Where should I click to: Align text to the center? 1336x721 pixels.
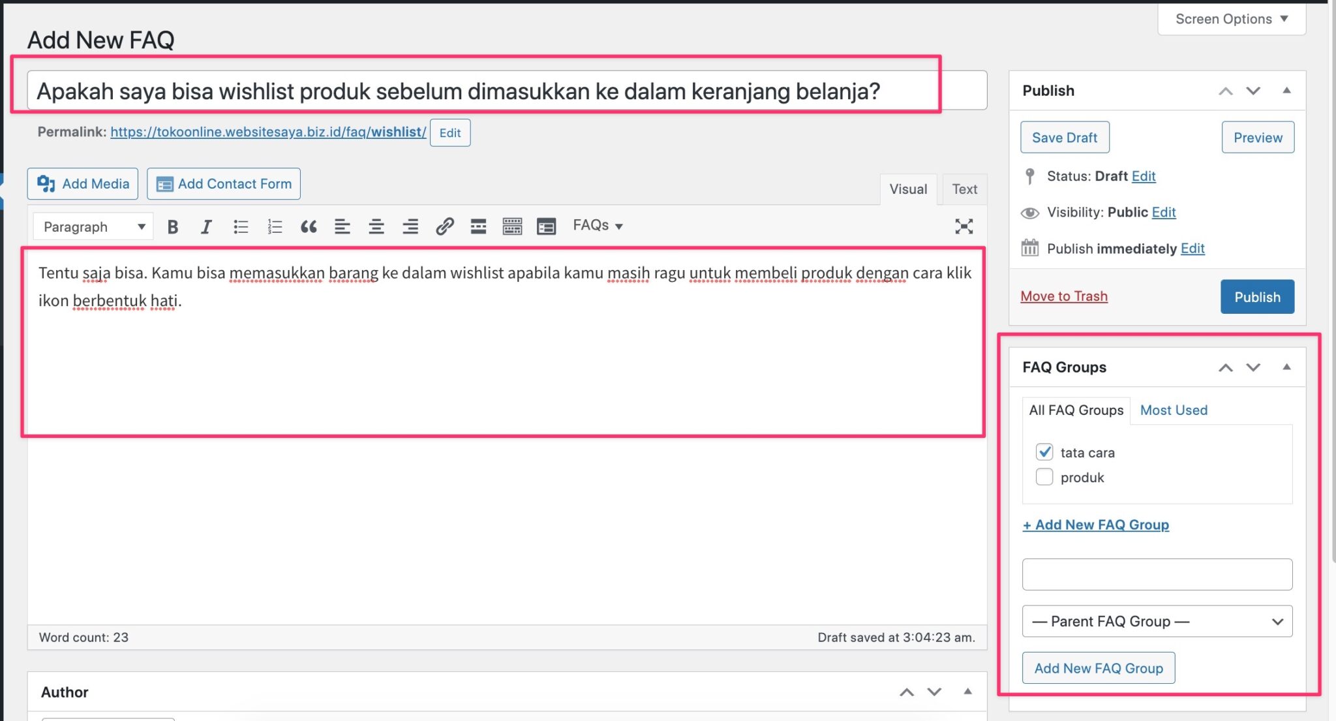coord(376,226)
